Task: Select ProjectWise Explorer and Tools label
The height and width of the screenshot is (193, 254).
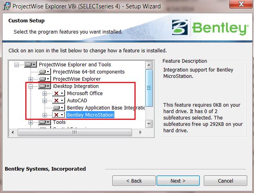Action: pyautogui.click(x=75, y=65)
